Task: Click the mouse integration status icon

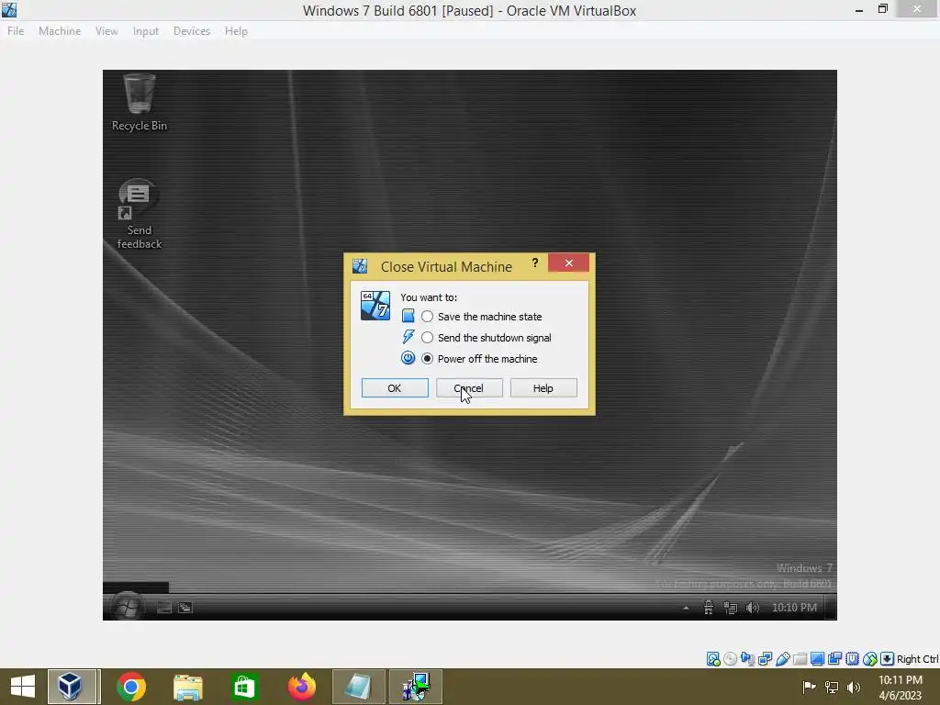Action: point(870,659)
